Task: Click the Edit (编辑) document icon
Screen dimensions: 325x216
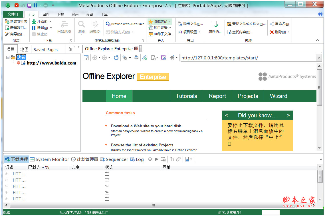Action: (95, 24)
